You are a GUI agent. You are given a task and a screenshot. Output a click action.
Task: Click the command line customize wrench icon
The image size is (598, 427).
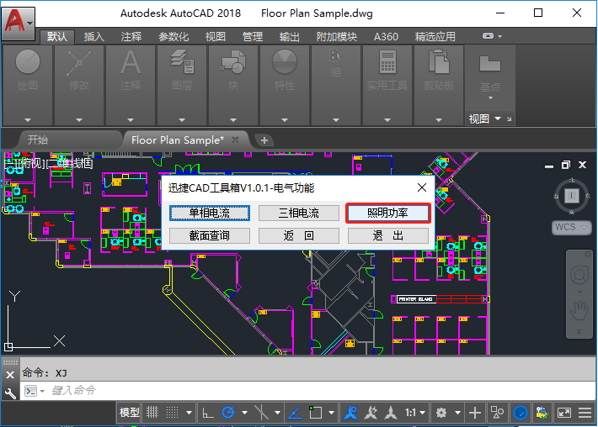click(x=10, y=393)
